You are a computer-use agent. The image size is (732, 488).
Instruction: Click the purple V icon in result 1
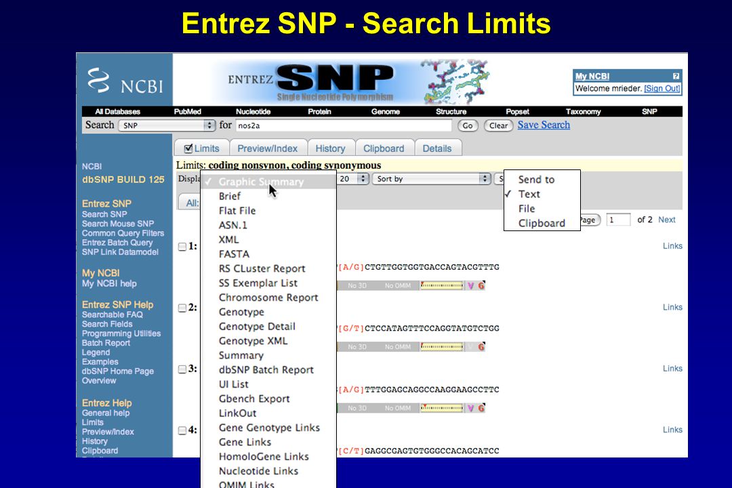(470, 285)
